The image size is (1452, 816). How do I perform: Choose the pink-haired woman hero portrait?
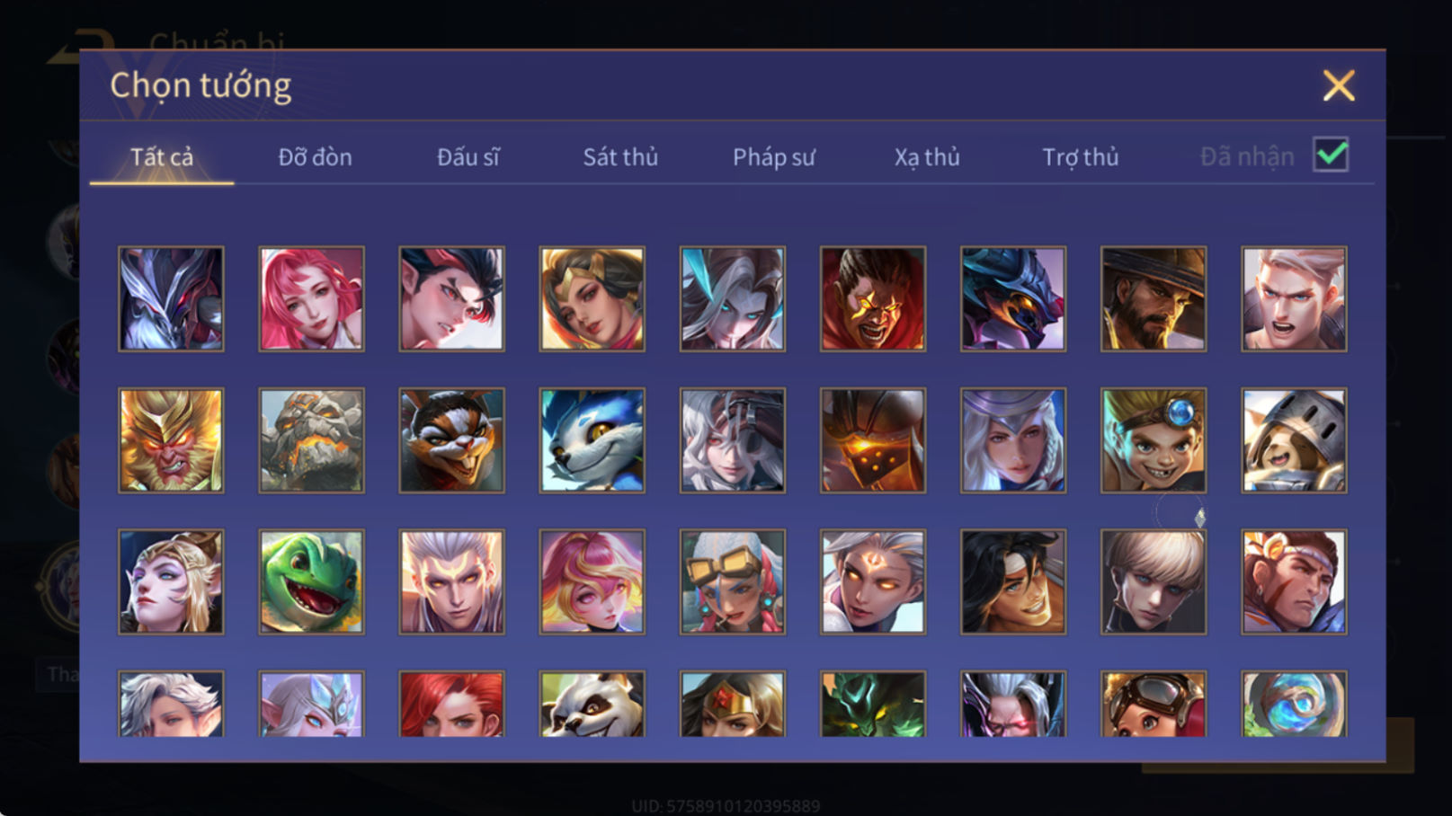tap(311, 298)
